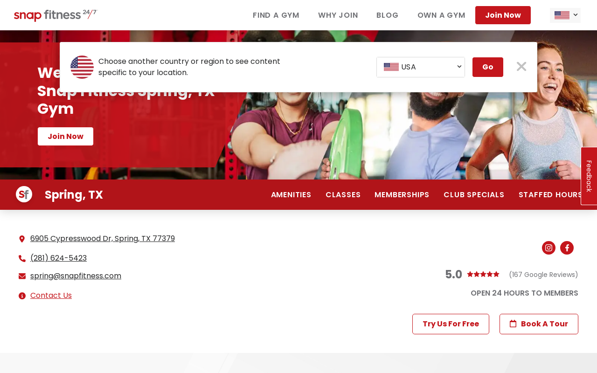Click the round USA flag in banner
This screenshot has width=597, height=373.
pyautogui.click(x=82, y=67)
